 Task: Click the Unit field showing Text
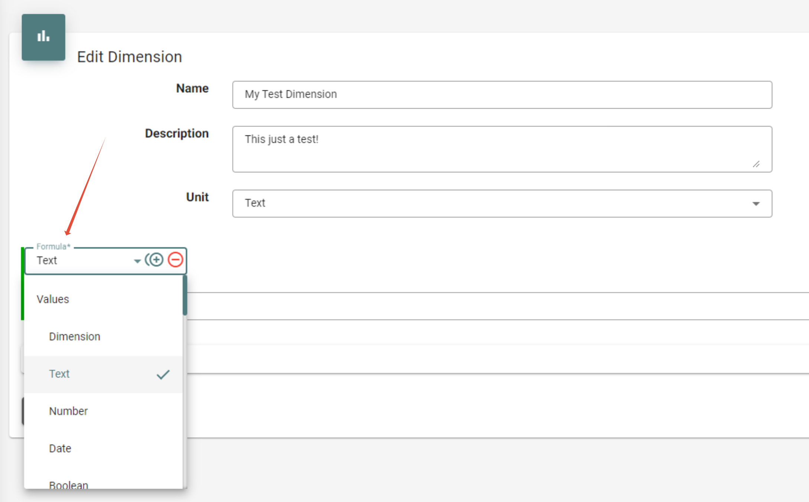[x=483, y=204]
